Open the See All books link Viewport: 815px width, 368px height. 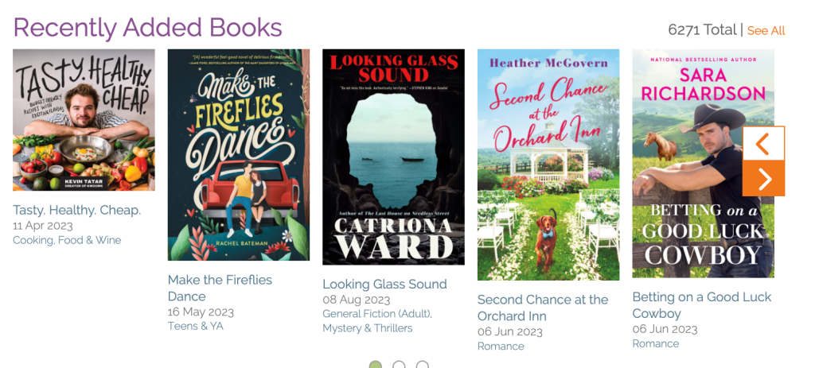(x=766, y=31)
